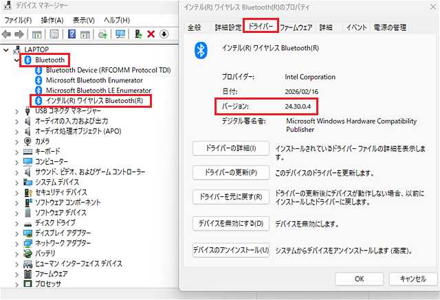Switch to the 電源の管理 tab
The width and height of the screenshot is (440, 300).
pyautogui.click(x=390, y=27)
